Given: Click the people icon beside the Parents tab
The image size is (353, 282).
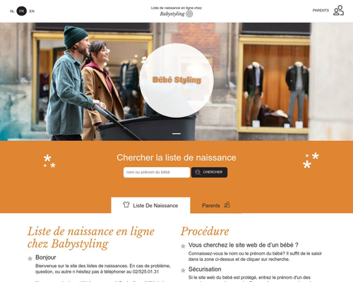Looking at the screenshot, I should [227, 204].
